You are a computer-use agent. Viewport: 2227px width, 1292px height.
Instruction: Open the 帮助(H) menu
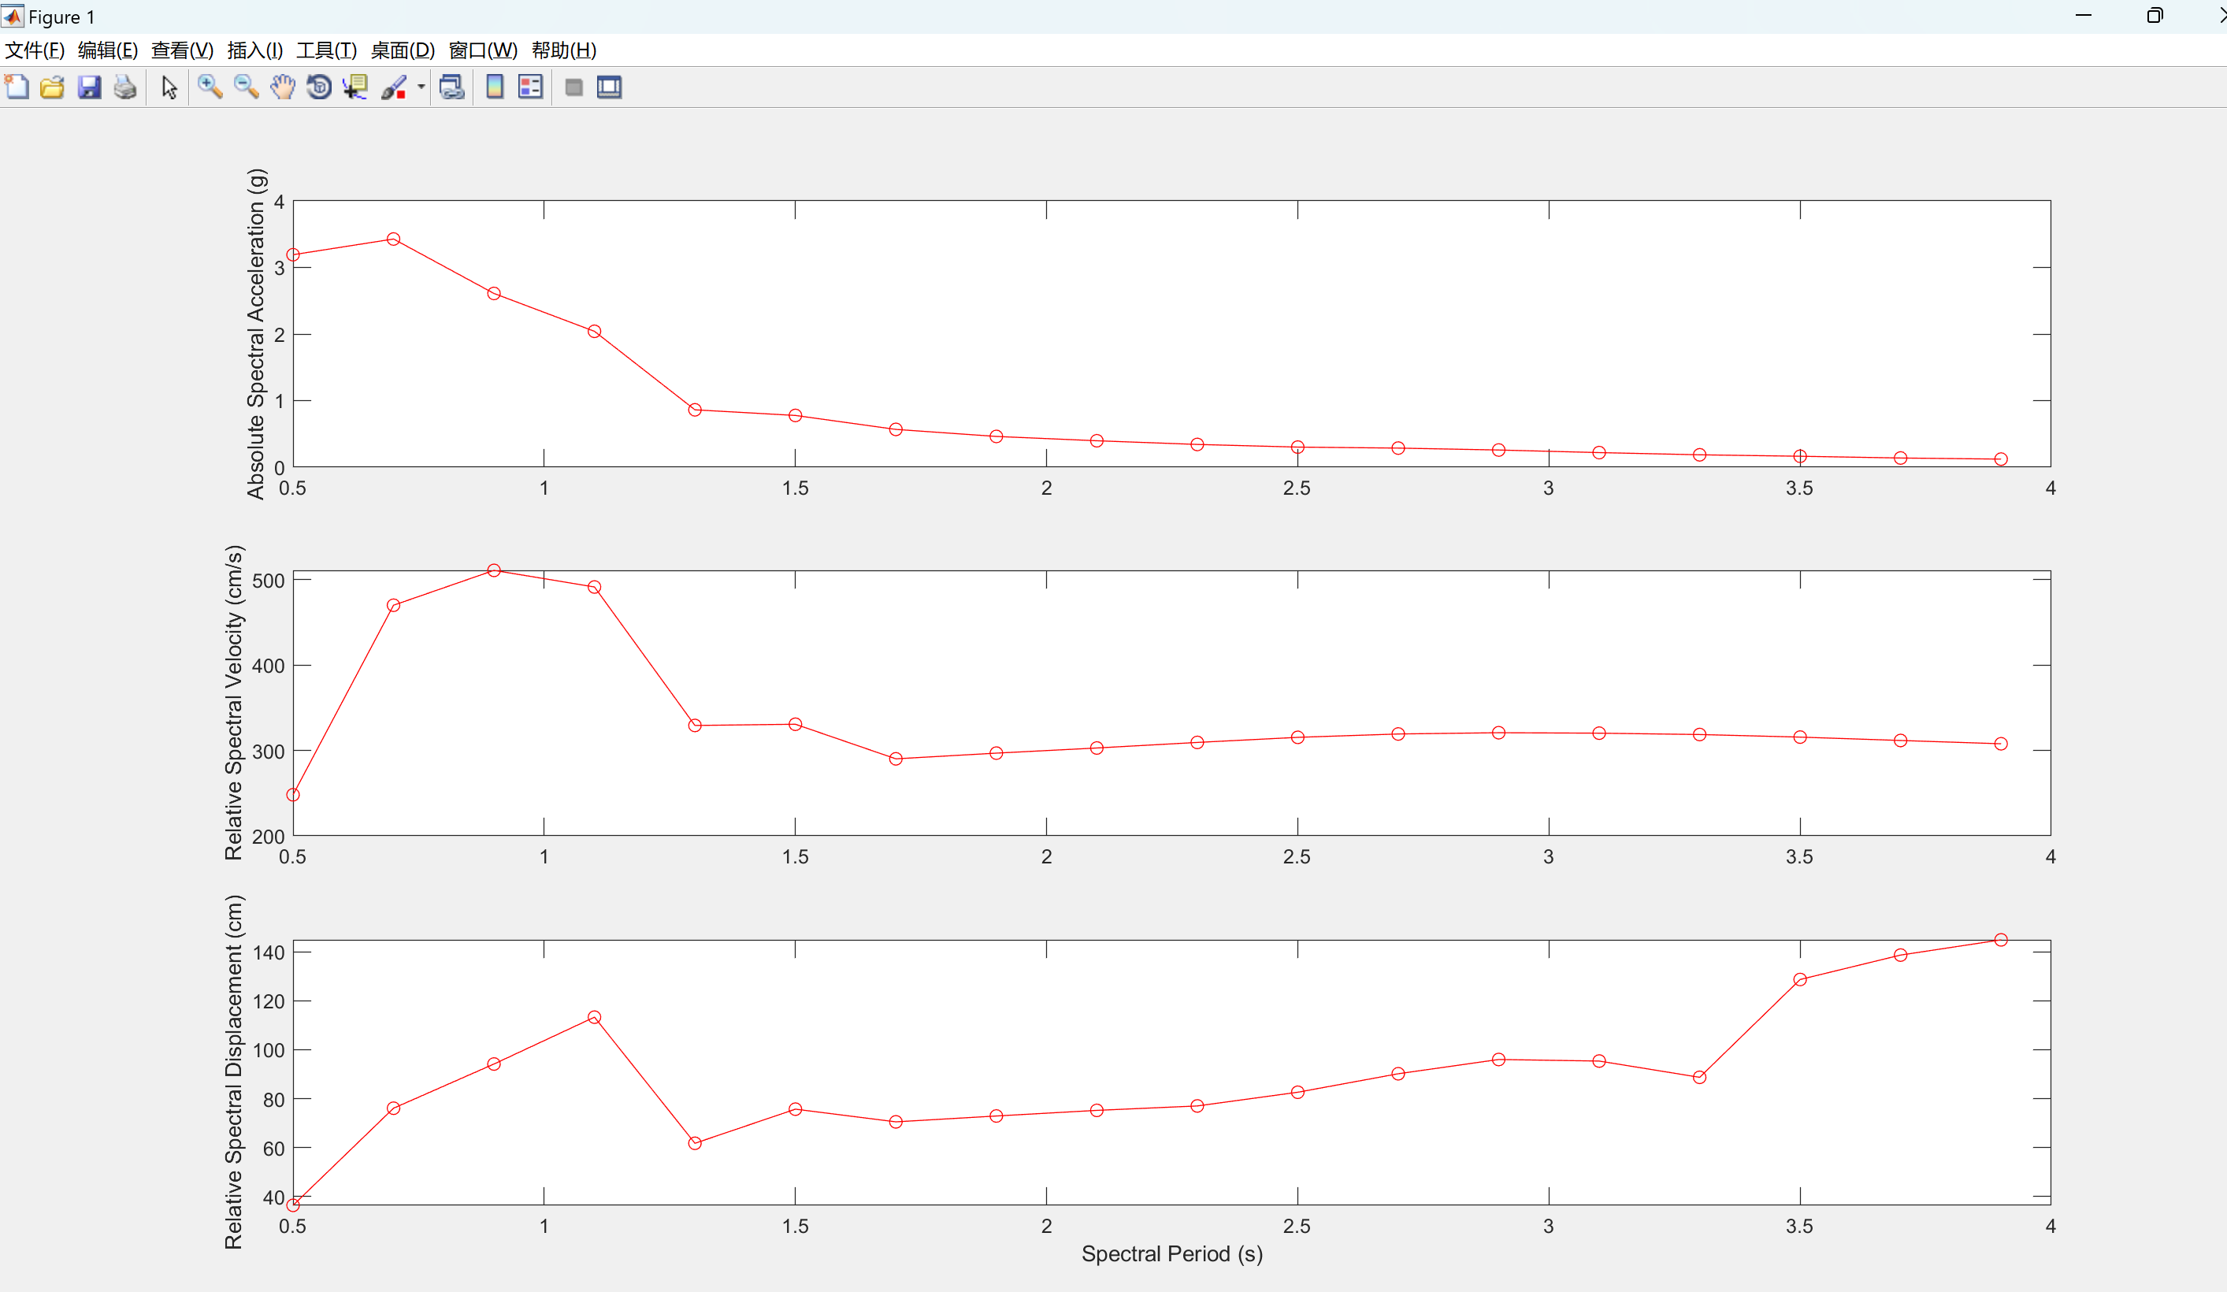(564, 50)
